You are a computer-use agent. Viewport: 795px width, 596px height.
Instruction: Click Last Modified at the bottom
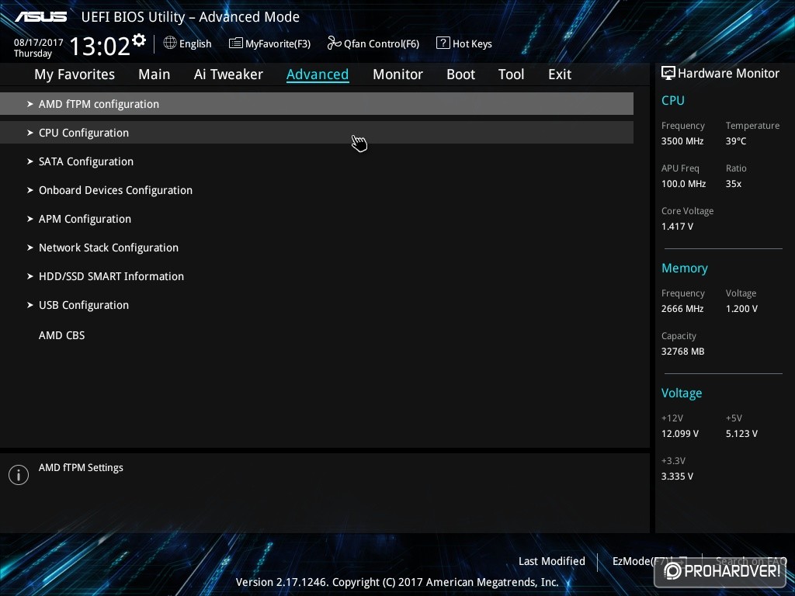[552, 561]
